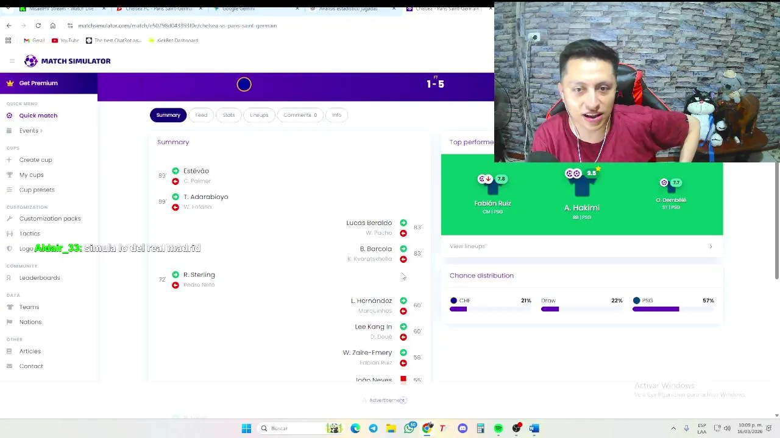Open the Info tab
The width and height of the screenshot is (780, 438).
tap(336, 115)
